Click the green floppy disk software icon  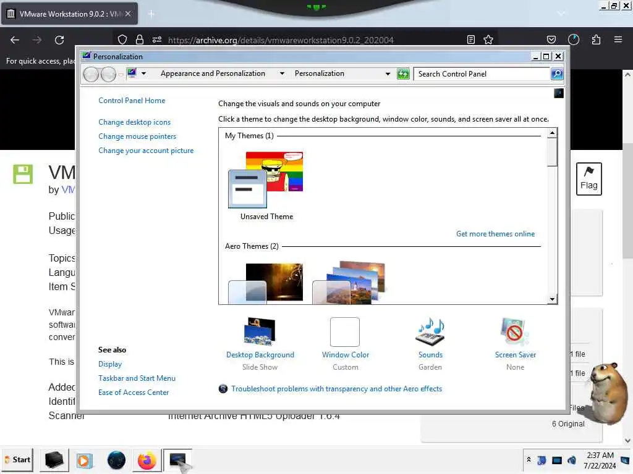[x=23, y=174]
